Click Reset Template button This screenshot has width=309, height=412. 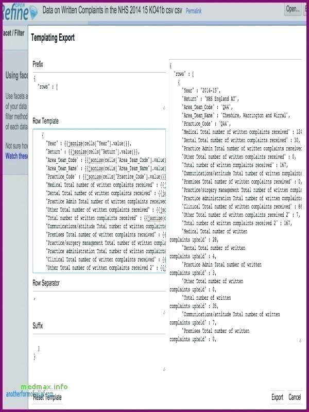pyautogui.click(x=47, y=397)
